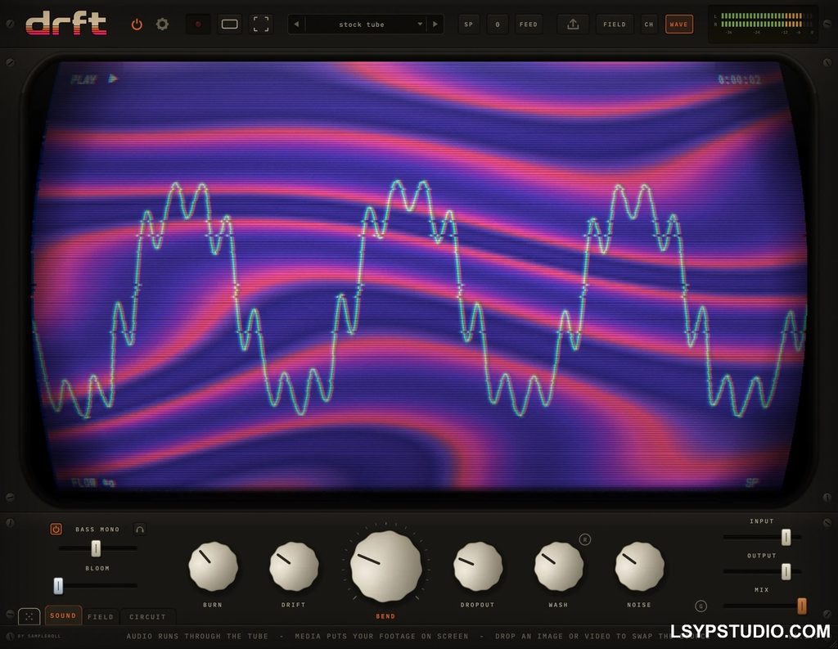This screenshot has height=649, width=838.
Task: Open the 'stock tube' preset dropdown
Action: tap(366, 24)
